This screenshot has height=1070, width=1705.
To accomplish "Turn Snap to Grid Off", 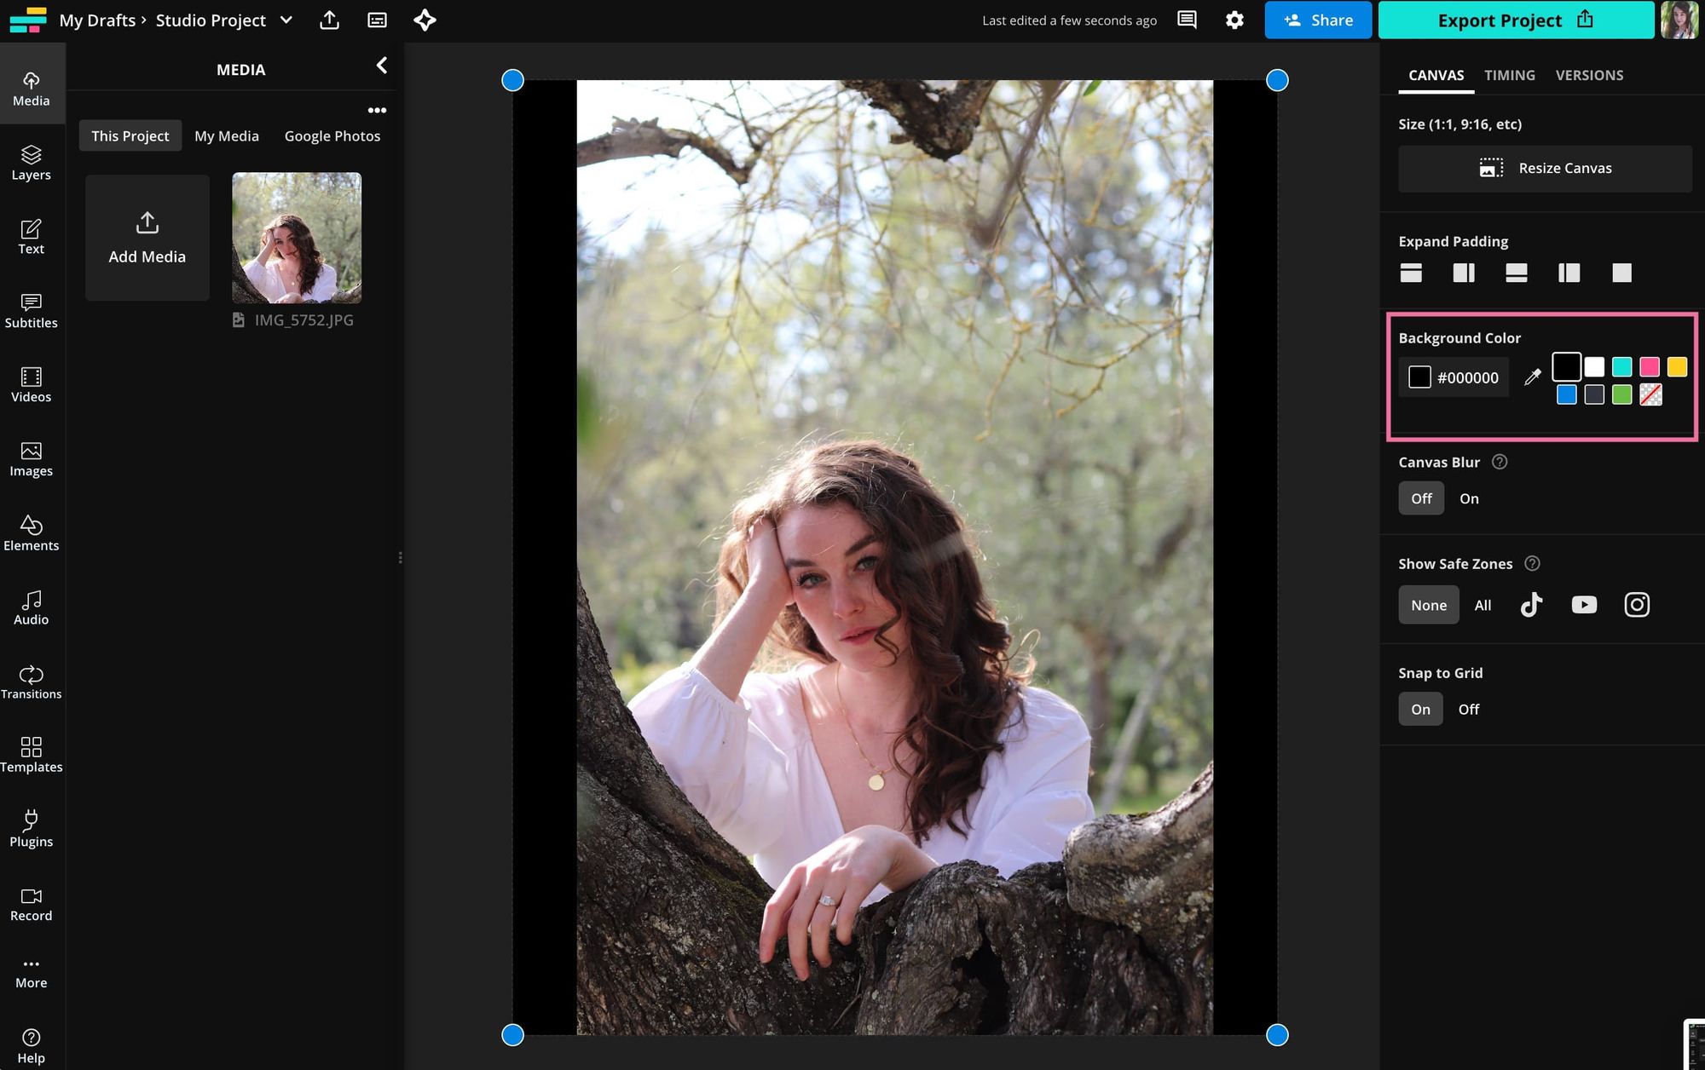I will 1468,709.
